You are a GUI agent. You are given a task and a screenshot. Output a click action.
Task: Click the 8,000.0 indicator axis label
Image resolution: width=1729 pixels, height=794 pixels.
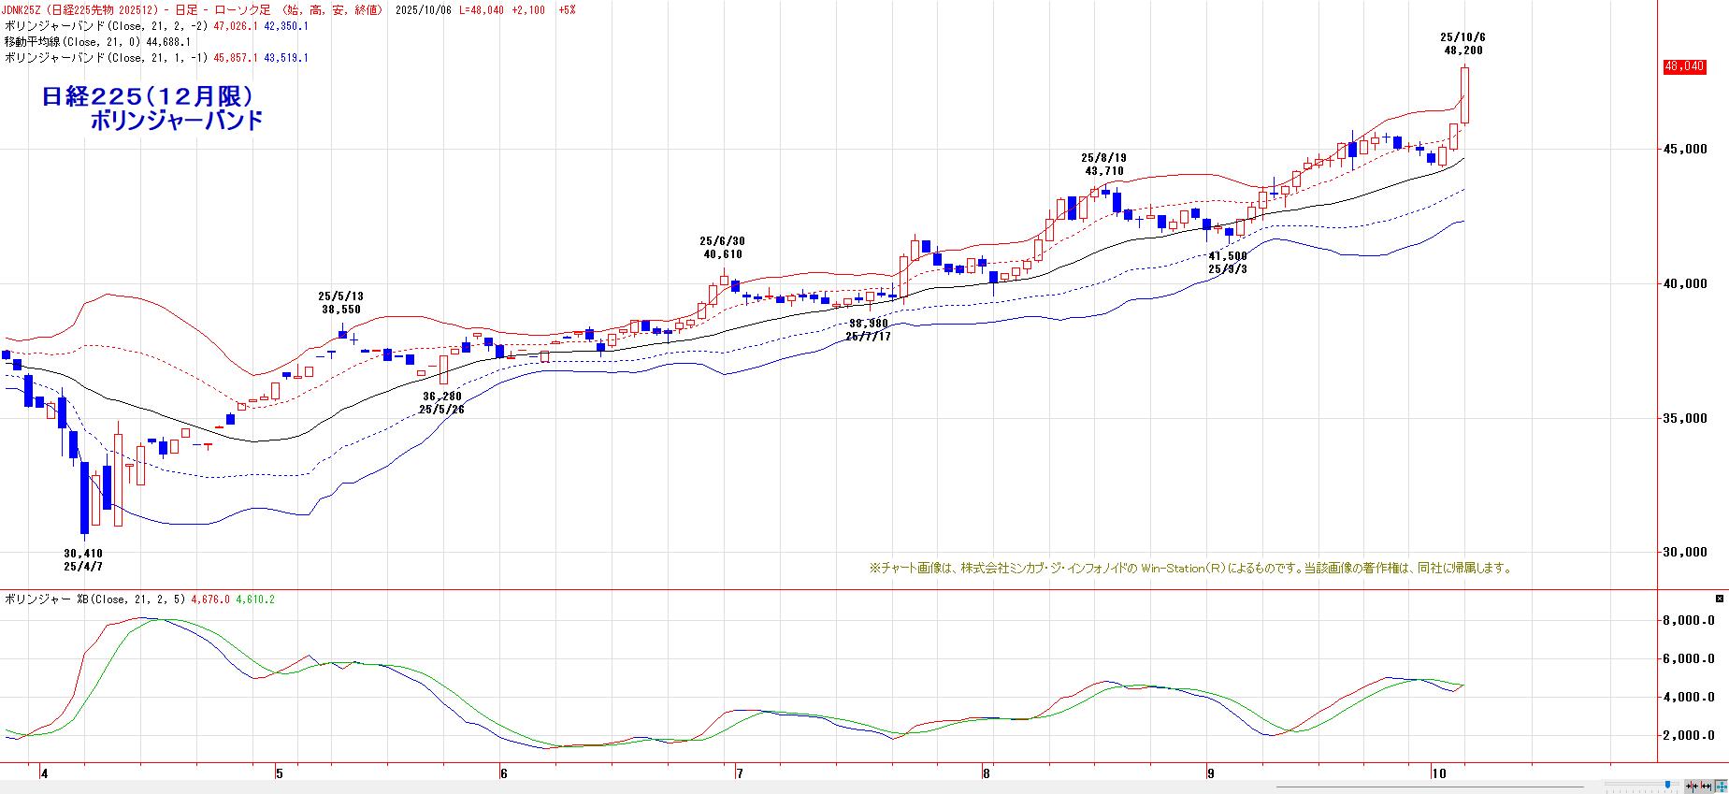[1688, 621]
